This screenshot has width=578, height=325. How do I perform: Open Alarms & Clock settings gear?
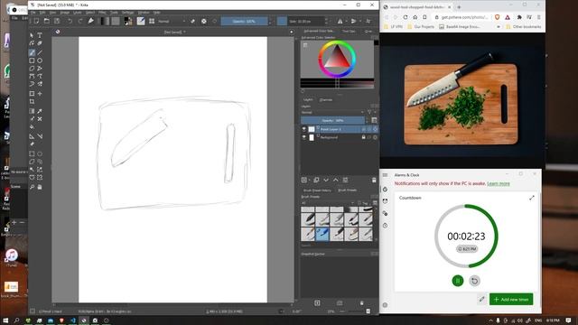(386, 305)
